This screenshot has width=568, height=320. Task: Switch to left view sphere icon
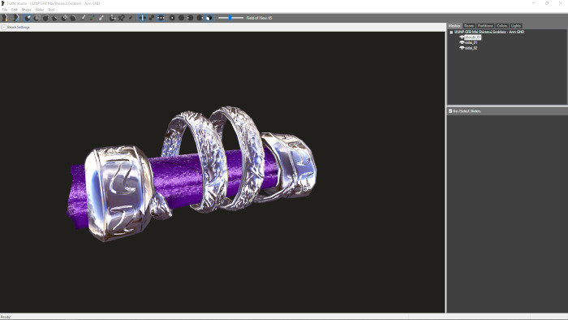click(190, 18)
